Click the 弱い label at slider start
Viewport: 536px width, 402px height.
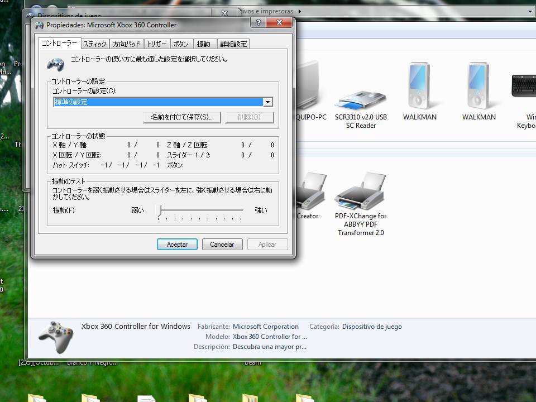coord(137,210)
